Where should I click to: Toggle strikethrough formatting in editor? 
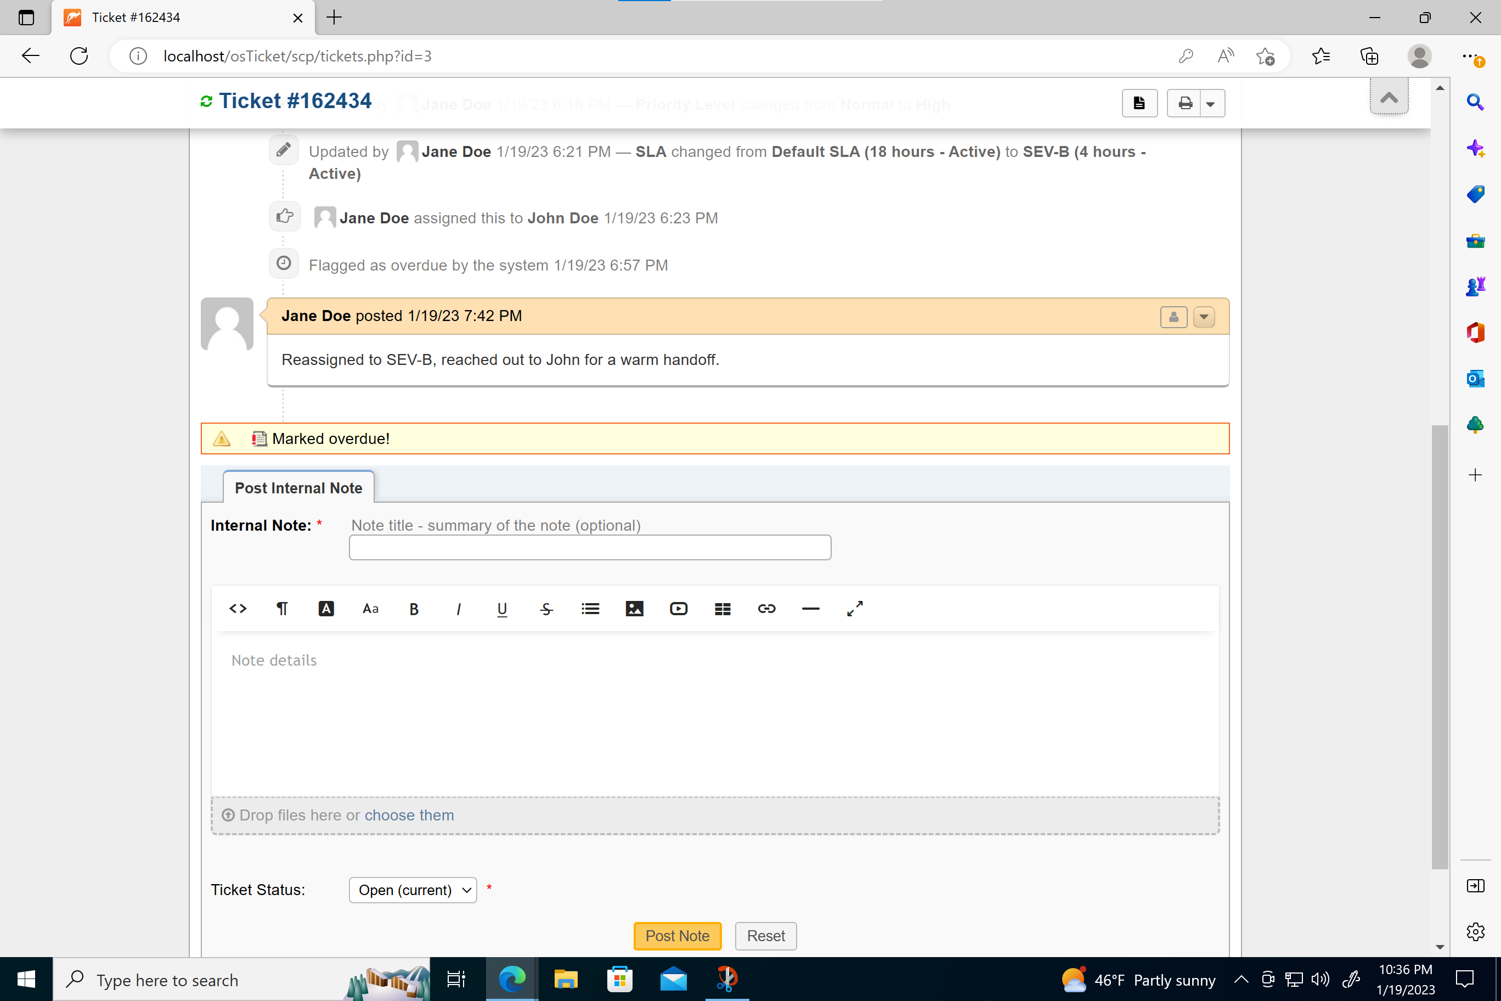[545, 608]
